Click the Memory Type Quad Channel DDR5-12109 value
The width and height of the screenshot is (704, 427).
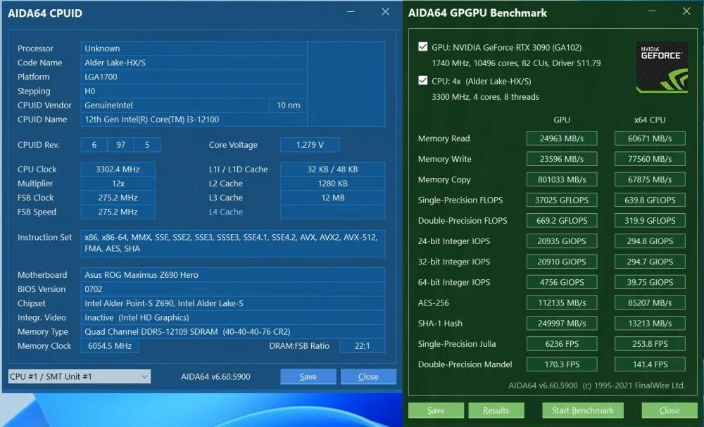pyautogui.click(x=232, y=332)
